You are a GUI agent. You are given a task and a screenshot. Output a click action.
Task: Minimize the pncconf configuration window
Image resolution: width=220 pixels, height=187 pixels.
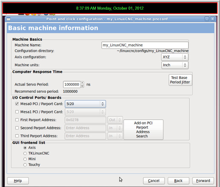coord(207,19)
